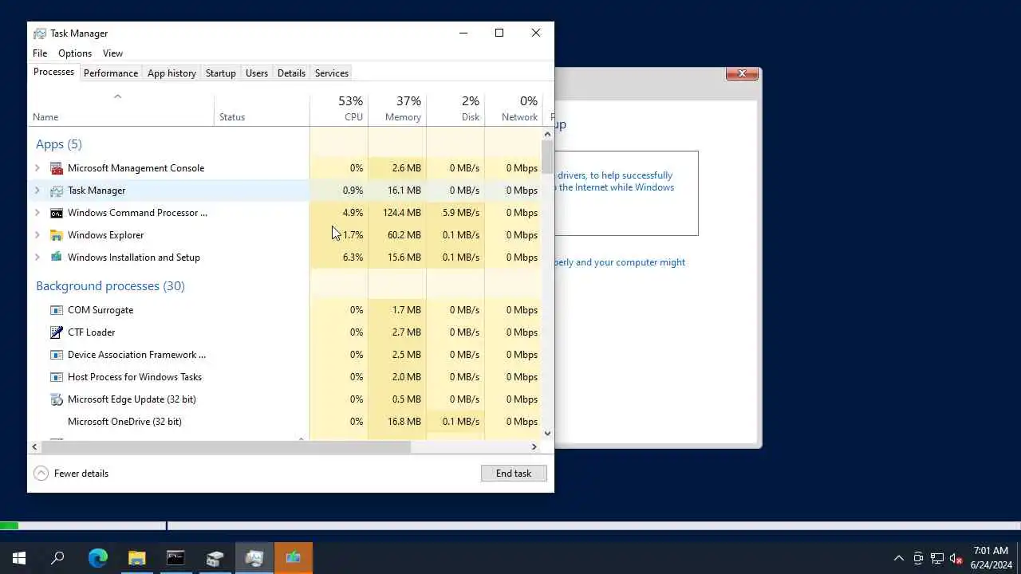Screen dimensions: 1021x574
Task: Click the Background processes (30) header
Action: click(110, 286)
